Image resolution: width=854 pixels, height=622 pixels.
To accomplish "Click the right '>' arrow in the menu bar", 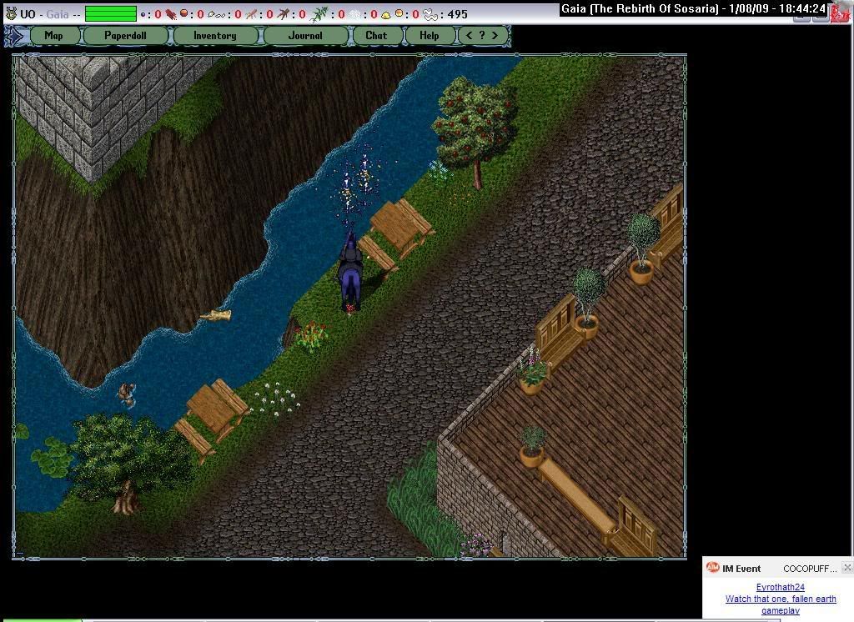I will pyautogui.click(x=495, y=35).
